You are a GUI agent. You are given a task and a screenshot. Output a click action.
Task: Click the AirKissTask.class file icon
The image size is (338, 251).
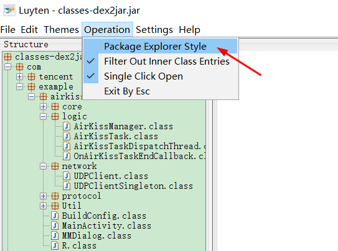coord(67,136)
